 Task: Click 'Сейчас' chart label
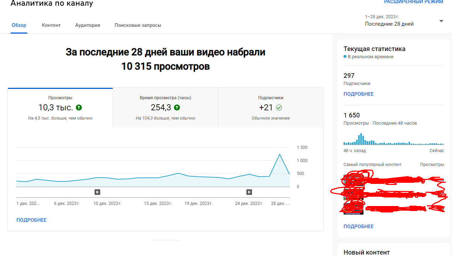(437, 151)
